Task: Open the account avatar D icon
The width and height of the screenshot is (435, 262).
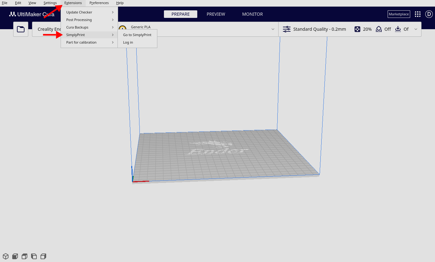Action: click(429, 14)
